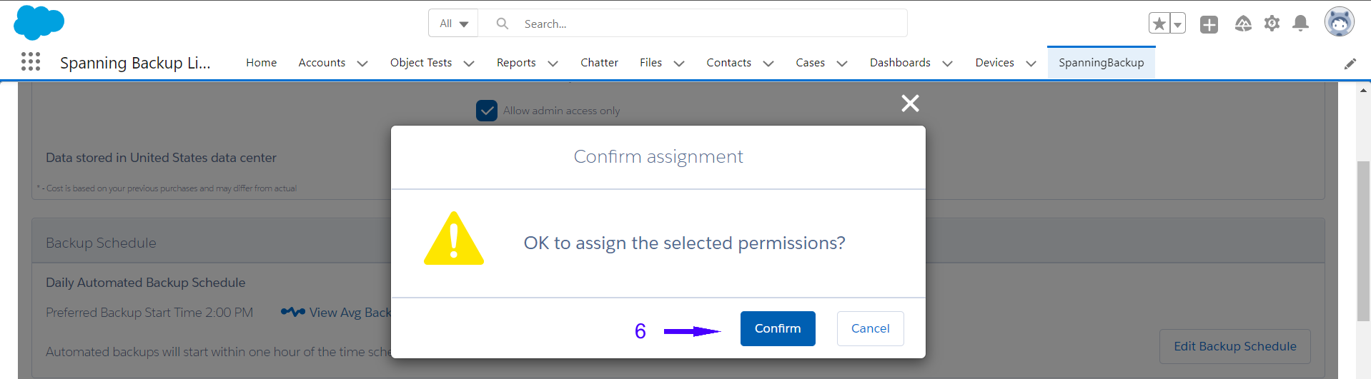Toggle Allow admin access only checkbox
1371x379 pixels.
pos(487,111)
